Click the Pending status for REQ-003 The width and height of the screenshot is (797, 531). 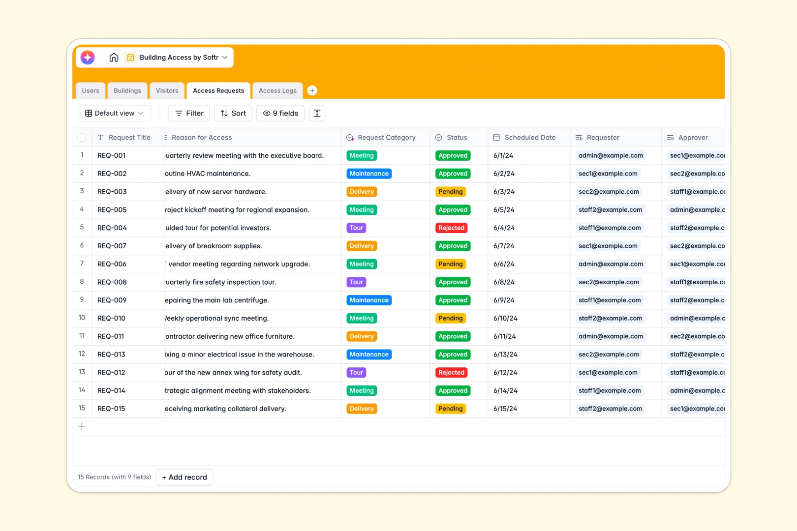451,192
